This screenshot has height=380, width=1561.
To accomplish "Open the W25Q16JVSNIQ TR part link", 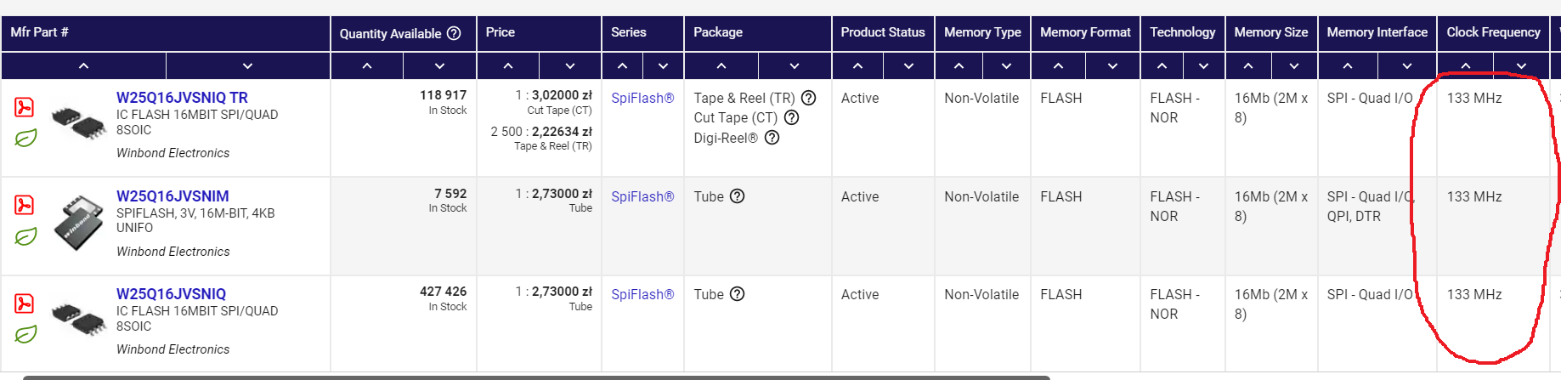I will (182, 98).
